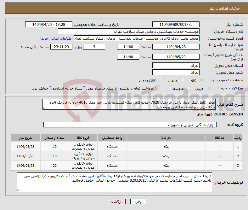Click the remaining days field showing 3
The width and height of the screenshot is (248, 210).
click(94, 47)
